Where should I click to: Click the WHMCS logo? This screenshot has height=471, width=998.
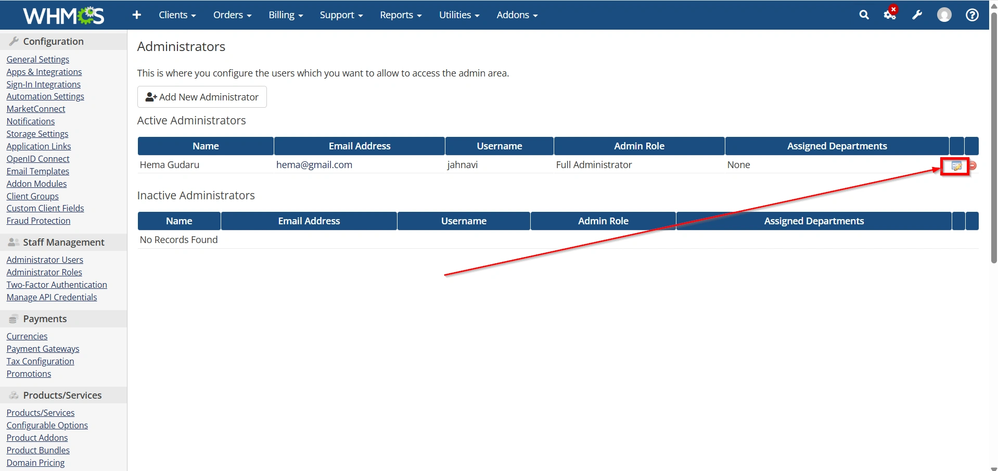(x=63, y=15)
